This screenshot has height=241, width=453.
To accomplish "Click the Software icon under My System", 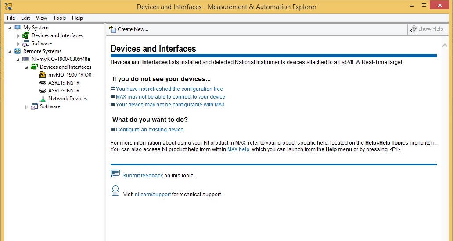I will [x=26, y=43].
